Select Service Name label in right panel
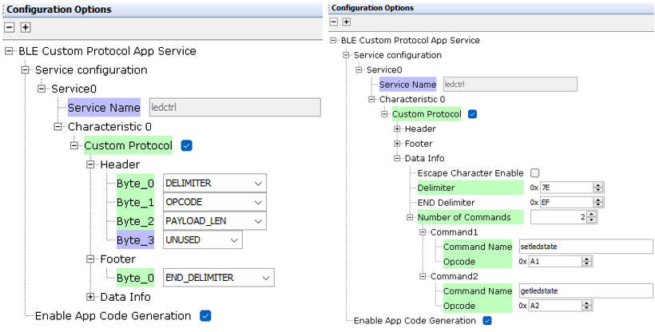This screenshot has height=332, width=655. 407,85
